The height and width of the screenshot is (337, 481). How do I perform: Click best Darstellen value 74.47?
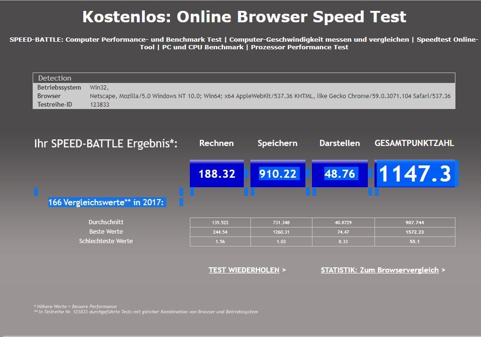pyautogui.click(x=343, y=232)
